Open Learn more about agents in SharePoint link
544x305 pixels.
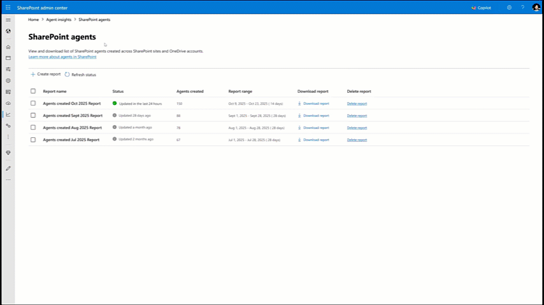pyautogui.click(x=62, y=57)
